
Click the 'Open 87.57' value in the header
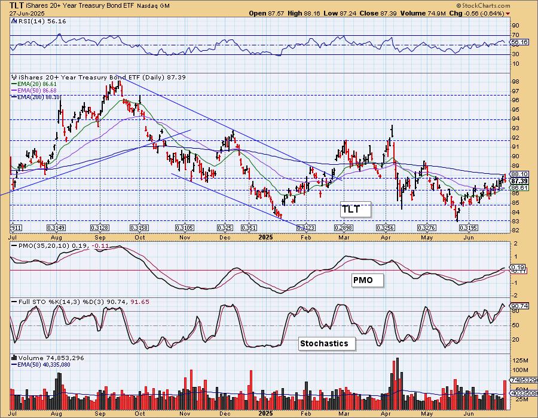pos(267,13)
